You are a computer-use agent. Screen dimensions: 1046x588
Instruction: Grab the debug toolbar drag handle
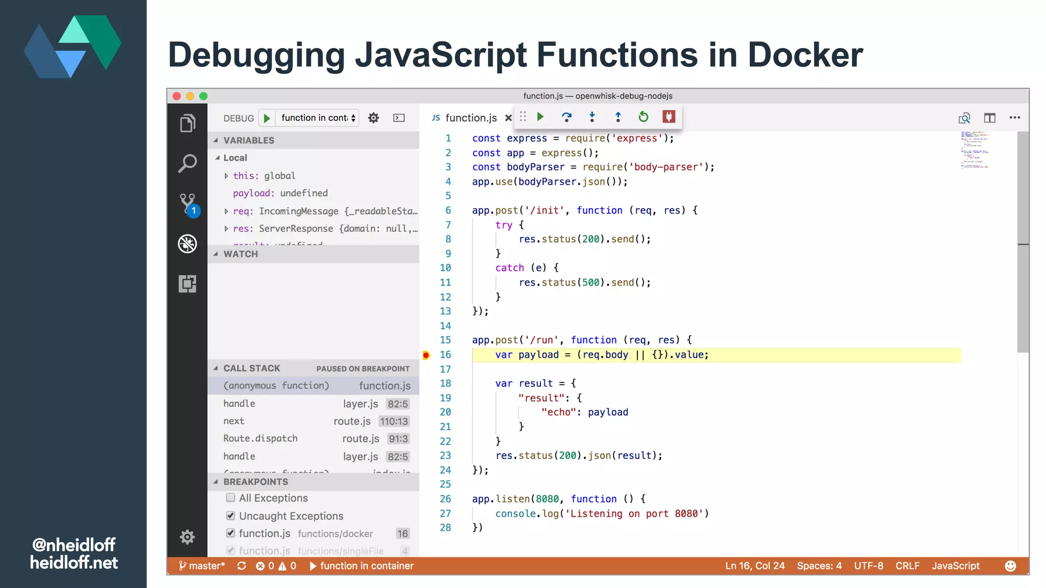click(522, 117)
